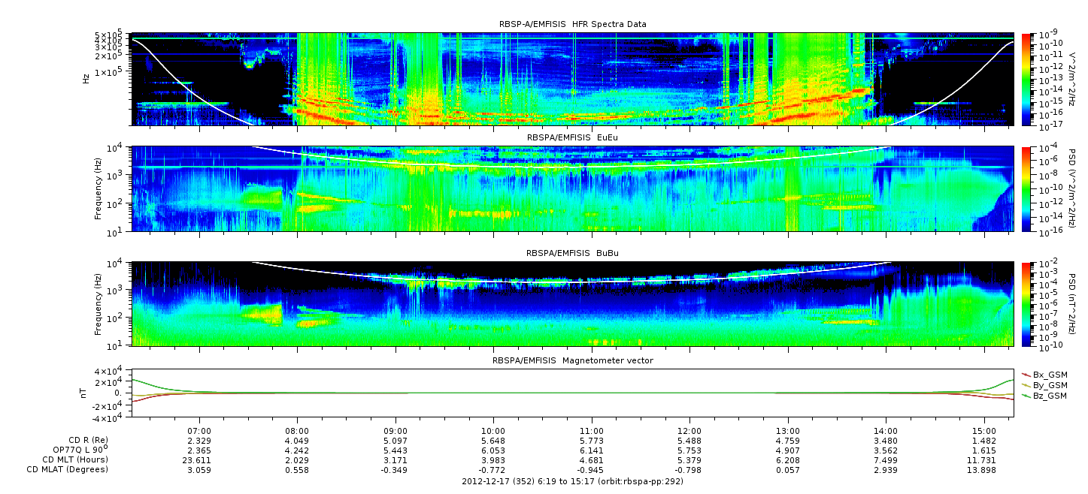The width and height of the screenshot is (1088, 494).
Task: Click the RBSPA/EMFISIS BuBu panel title
Action: tap(572, 254)
